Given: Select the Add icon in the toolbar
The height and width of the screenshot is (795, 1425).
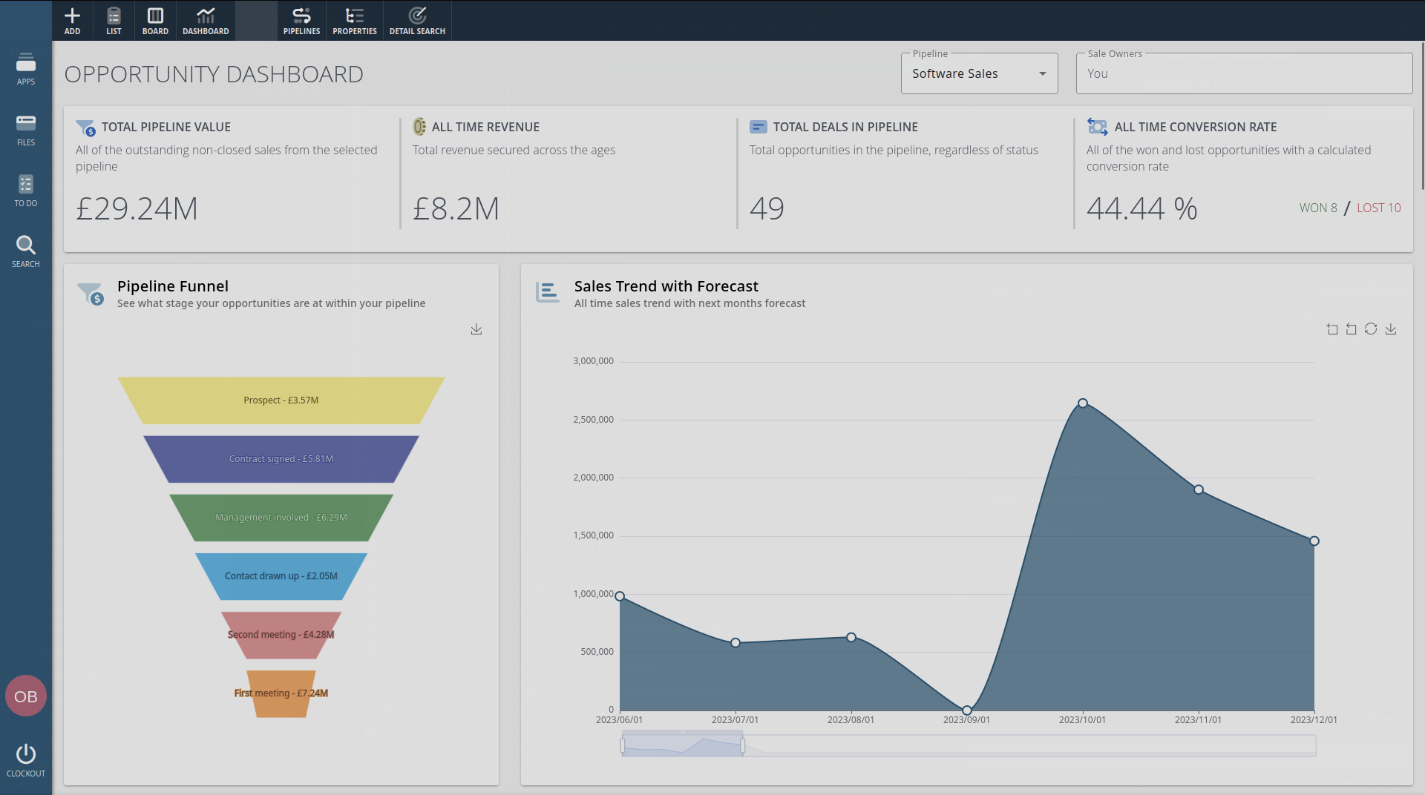Looking at the screenshot, I should pyautogui.click(x=73, y=20).
